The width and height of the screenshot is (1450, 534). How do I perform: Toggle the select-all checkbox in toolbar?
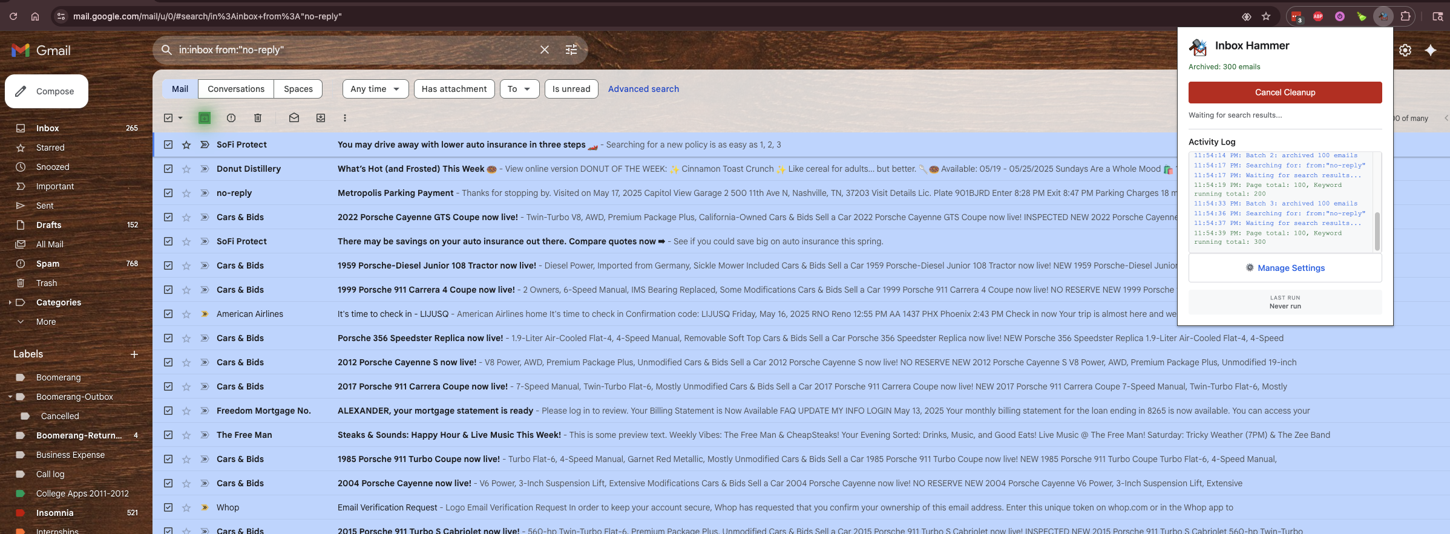coord(168,118)
